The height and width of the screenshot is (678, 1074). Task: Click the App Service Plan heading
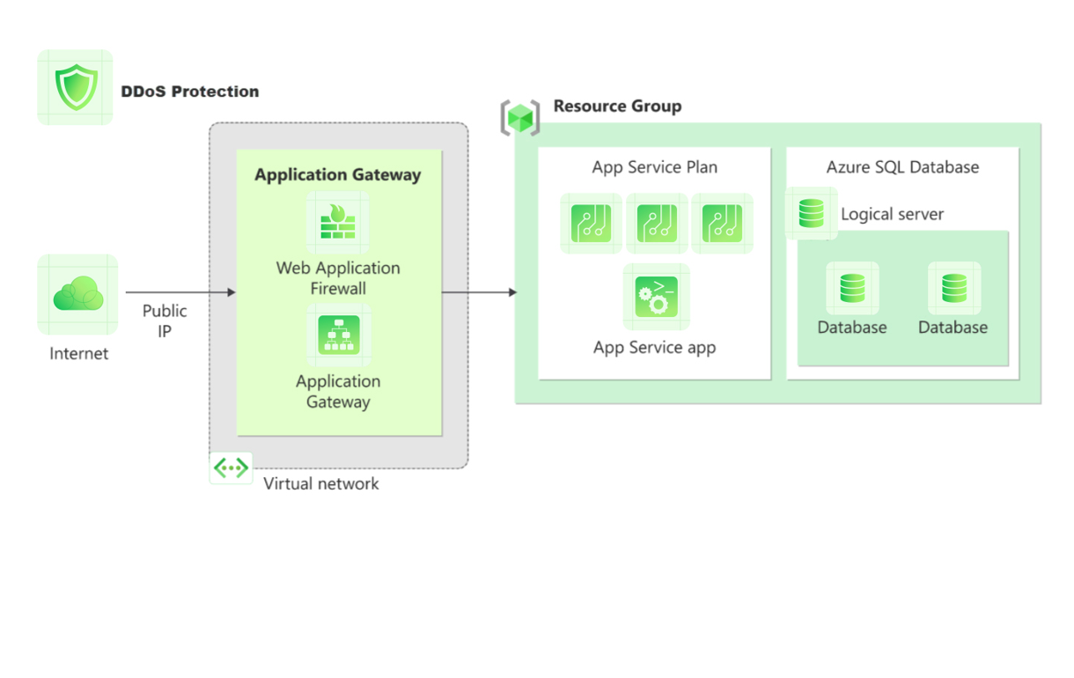pyautogui.click(x=654, y=167)
